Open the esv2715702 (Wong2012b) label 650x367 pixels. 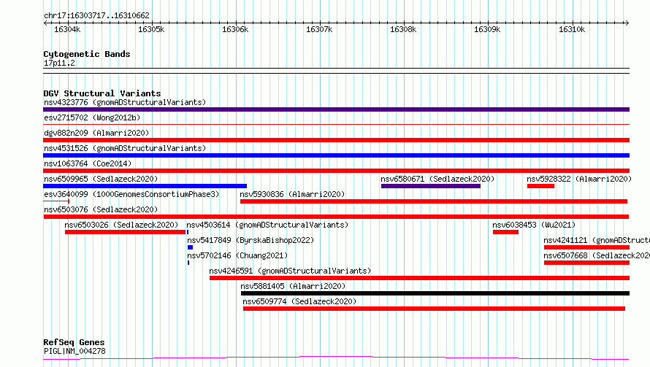coord(92,117)
